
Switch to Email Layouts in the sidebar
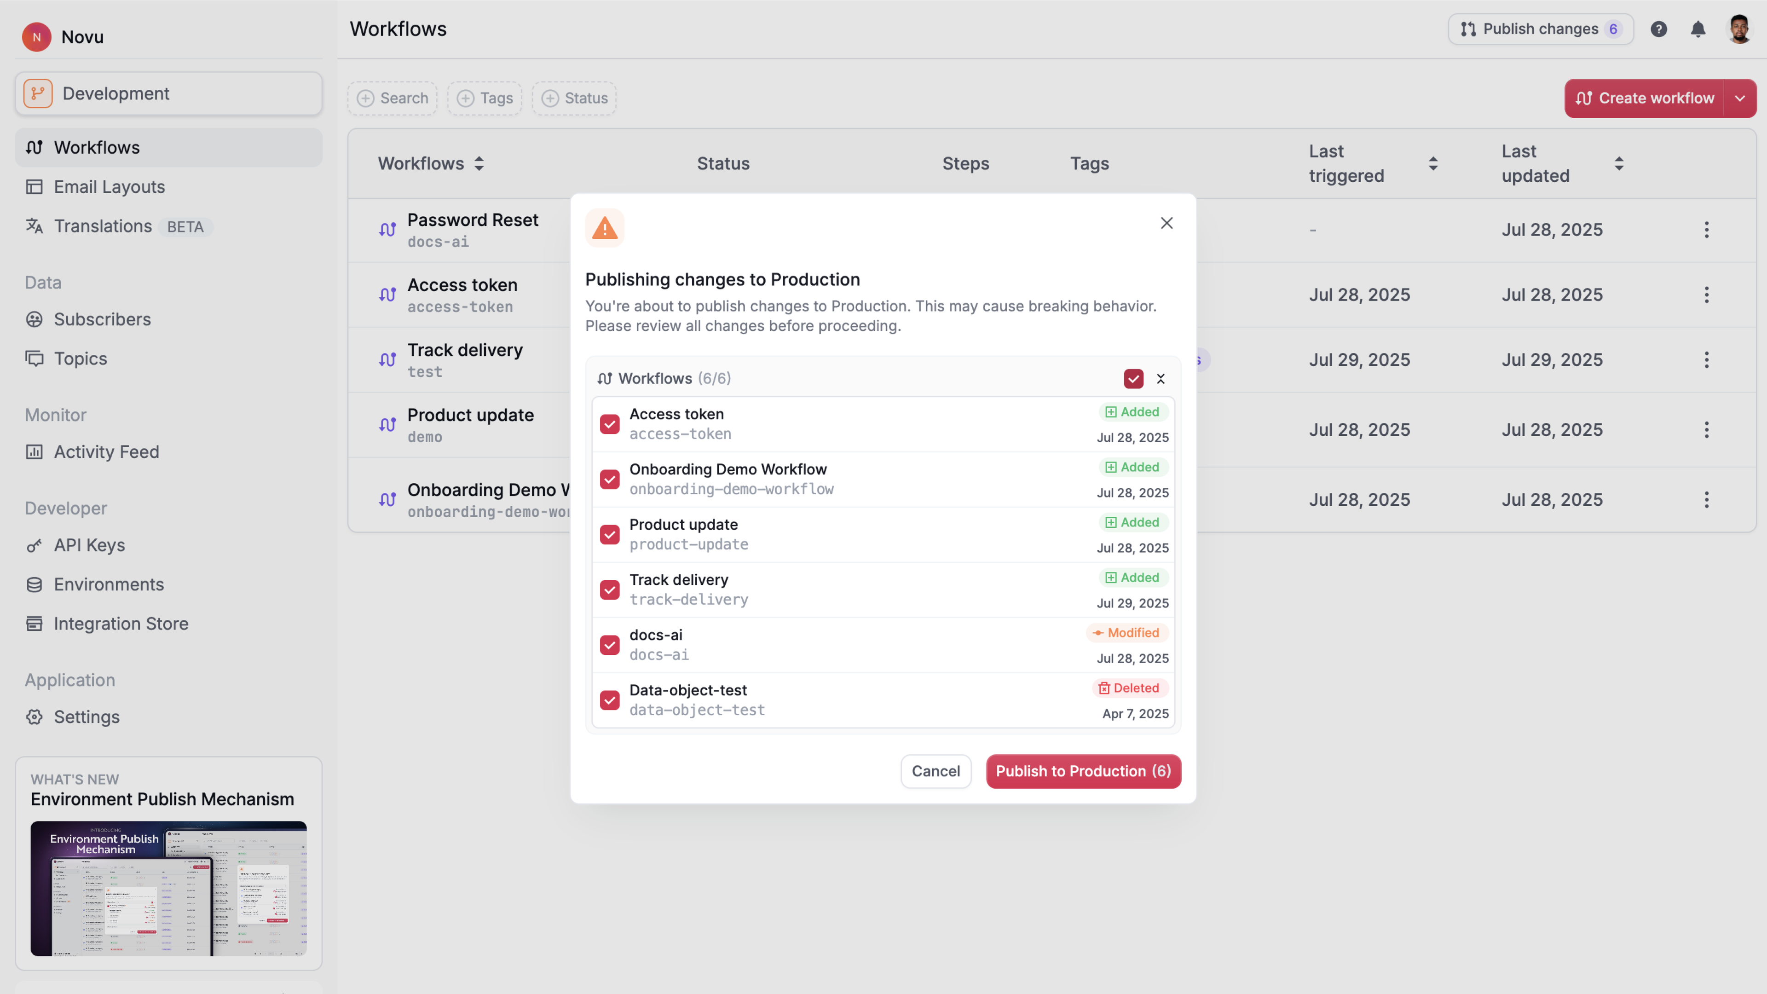pos(109,186)
